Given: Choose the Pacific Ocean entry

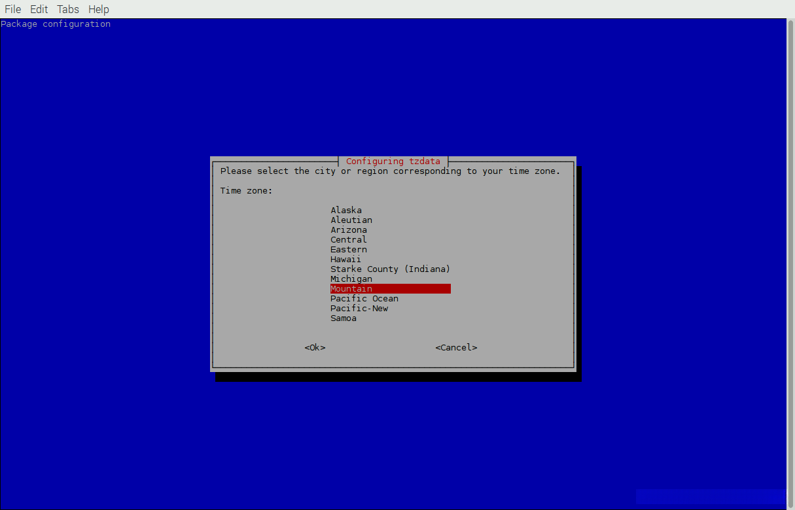Looking at the screenshot, I should point(364,299).
